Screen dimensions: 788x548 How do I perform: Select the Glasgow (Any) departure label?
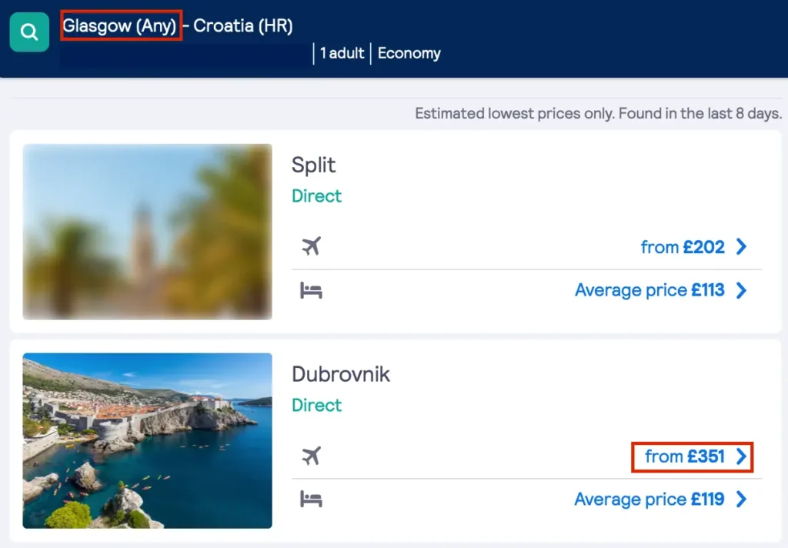click(x=119, y=25)
